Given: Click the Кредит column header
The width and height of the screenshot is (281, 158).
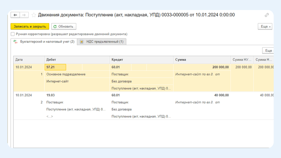Looking at the screenshot, I should click(141, 60).
